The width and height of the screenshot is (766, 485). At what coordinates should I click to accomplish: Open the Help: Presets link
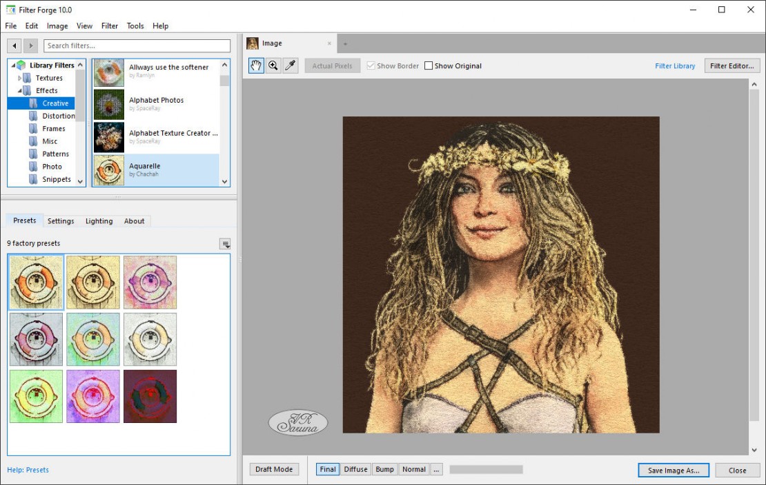(28, 470)
